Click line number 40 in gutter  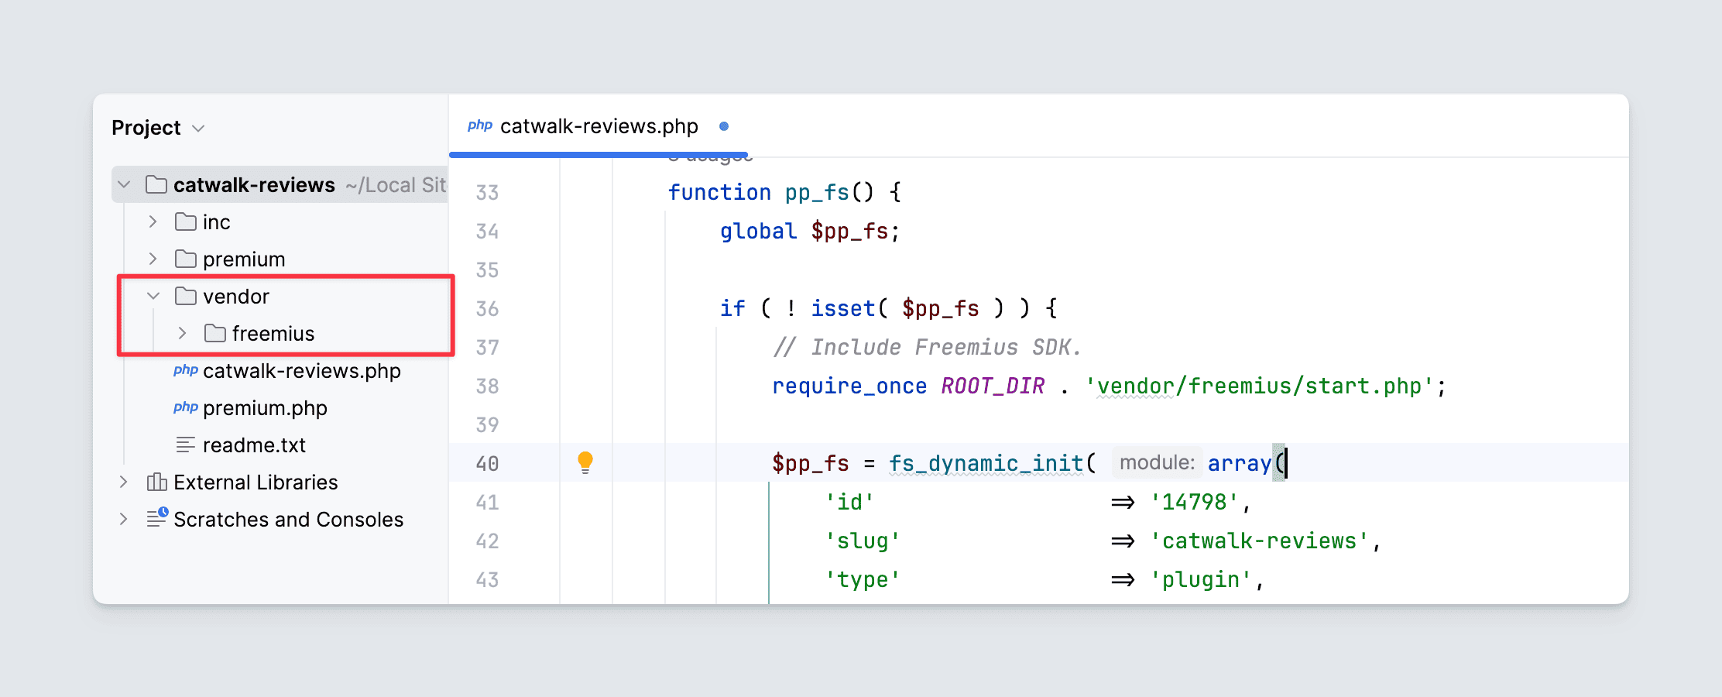487,463
